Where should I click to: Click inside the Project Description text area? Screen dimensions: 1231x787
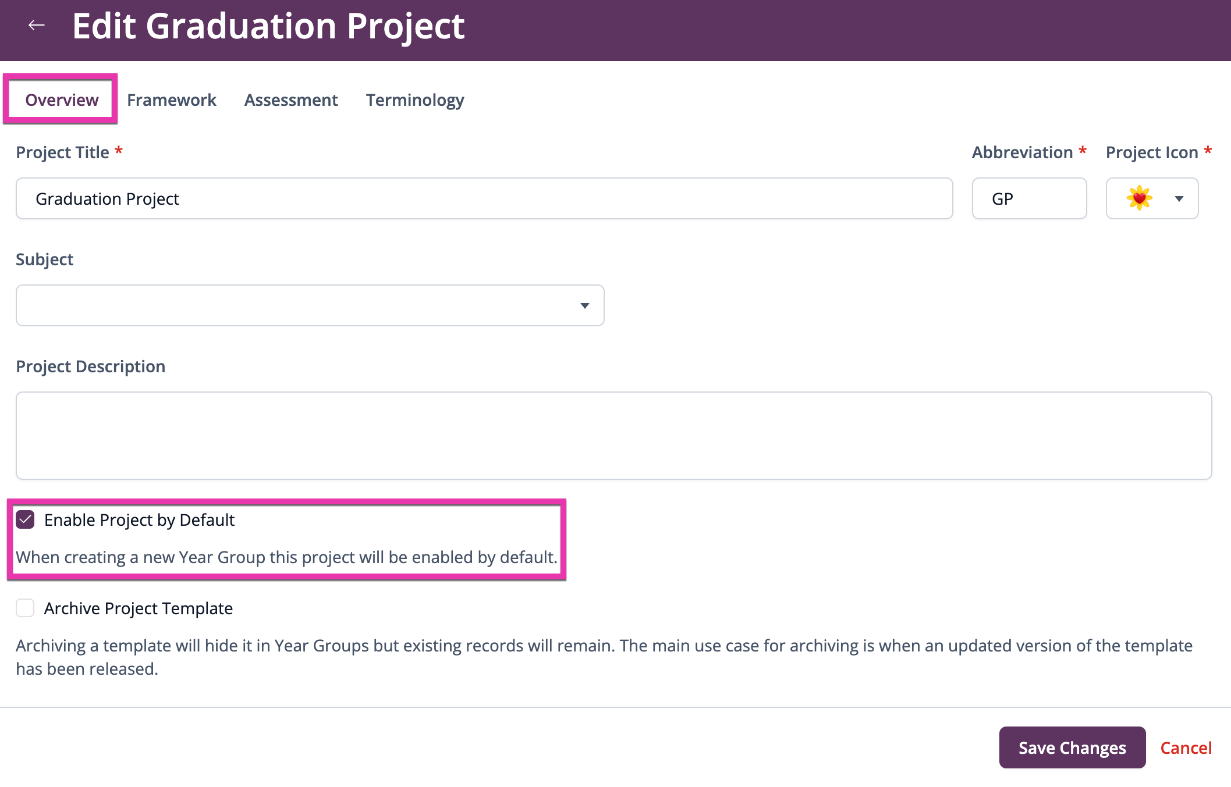pyautogui.click(x=613, y=436)
